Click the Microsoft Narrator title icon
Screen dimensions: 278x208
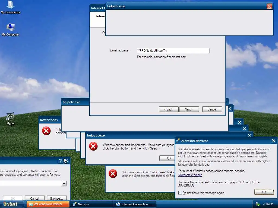tap(178, 141)
